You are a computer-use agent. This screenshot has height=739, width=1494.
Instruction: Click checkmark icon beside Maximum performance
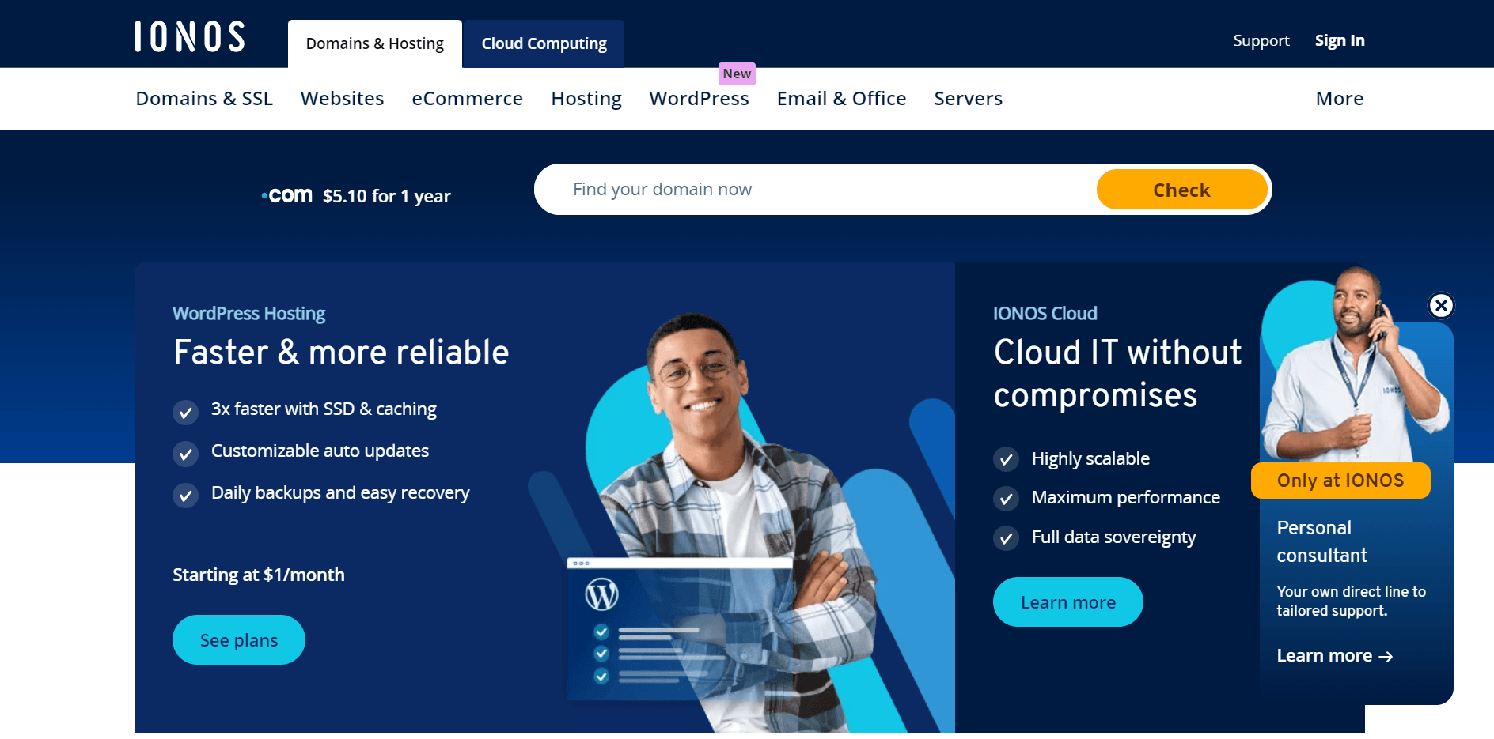coord(1006,499)
